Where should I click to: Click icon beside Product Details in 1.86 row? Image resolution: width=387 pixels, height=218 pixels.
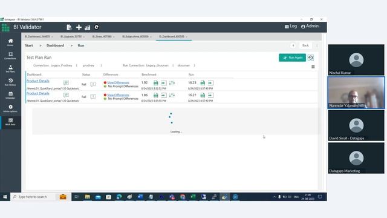tap(66, 95)
